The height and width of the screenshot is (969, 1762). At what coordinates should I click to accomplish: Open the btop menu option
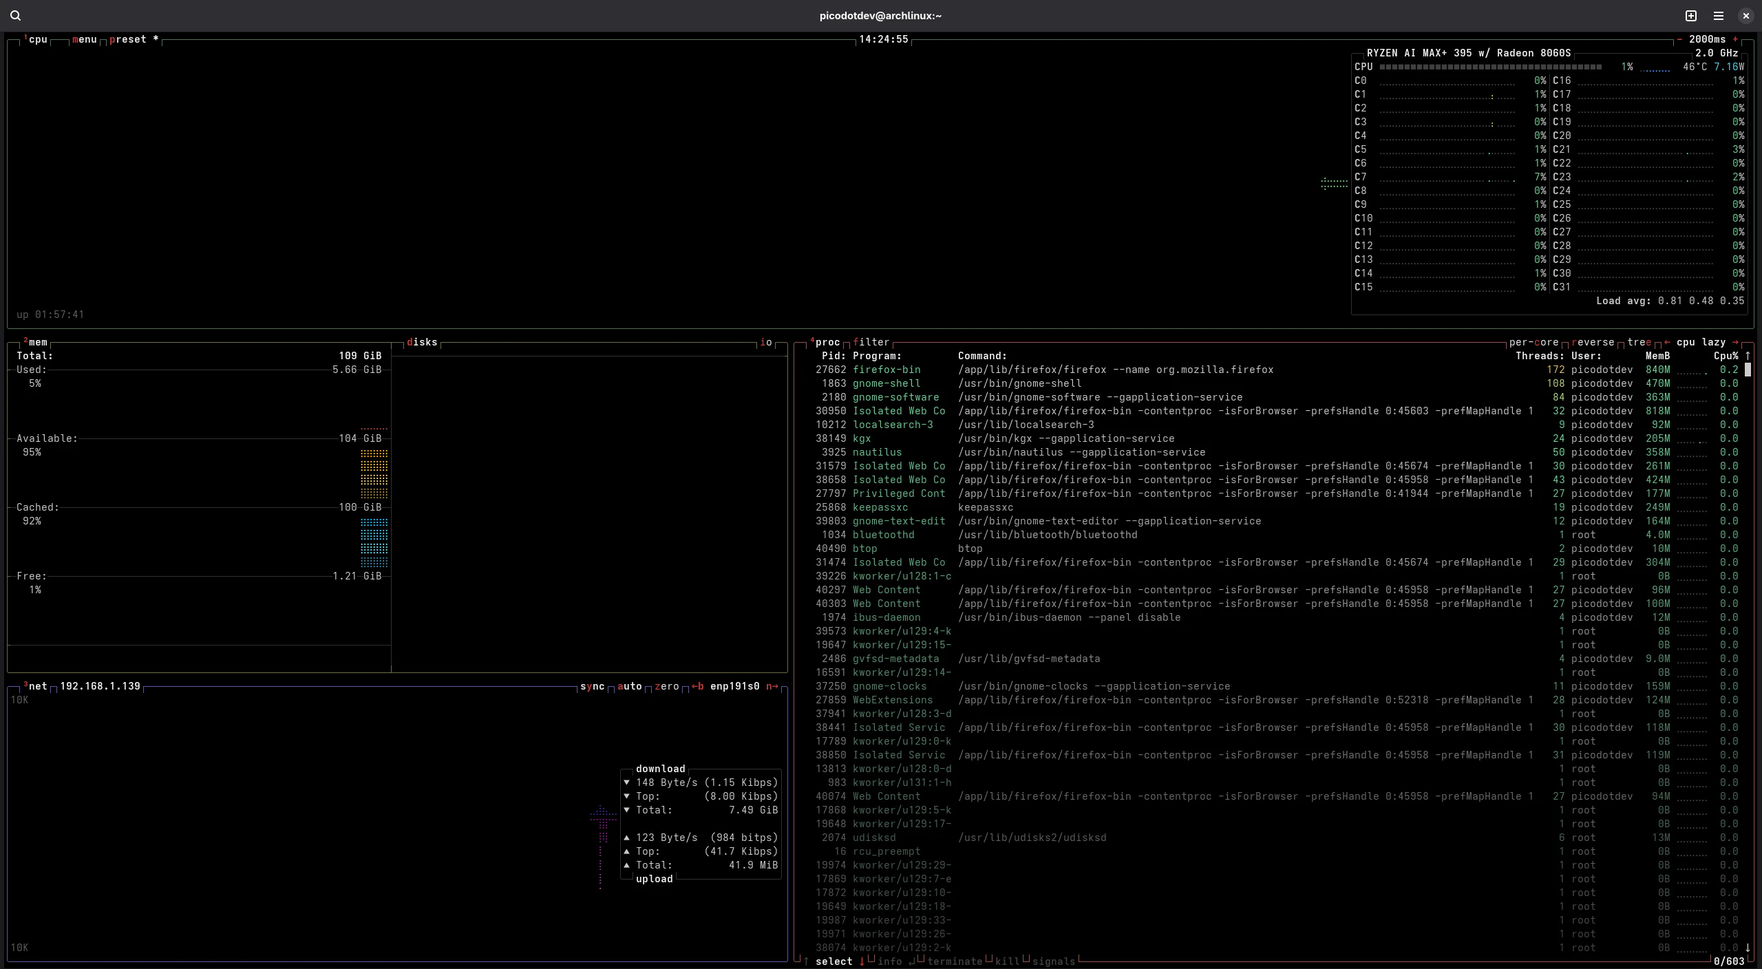tap(84, 39)
